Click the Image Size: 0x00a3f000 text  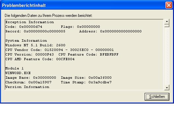point(86,77)
